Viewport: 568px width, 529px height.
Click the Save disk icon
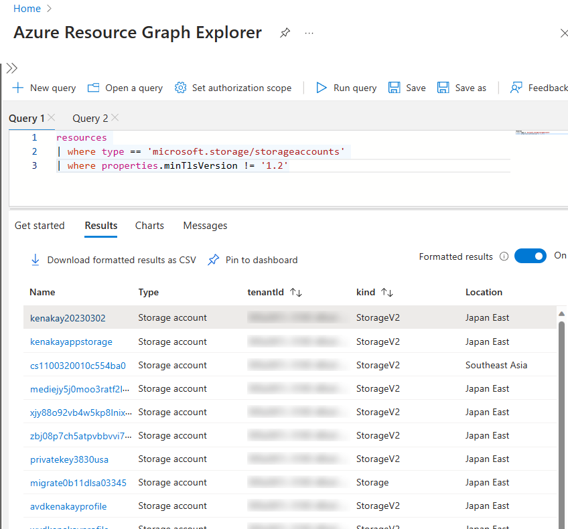(394, 88)
